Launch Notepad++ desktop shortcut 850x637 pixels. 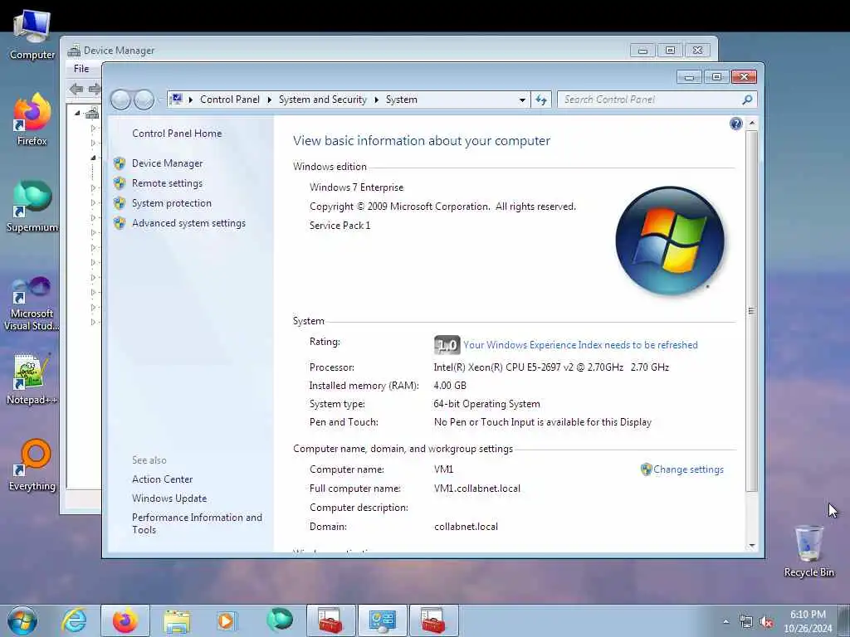tap(32, 379)
